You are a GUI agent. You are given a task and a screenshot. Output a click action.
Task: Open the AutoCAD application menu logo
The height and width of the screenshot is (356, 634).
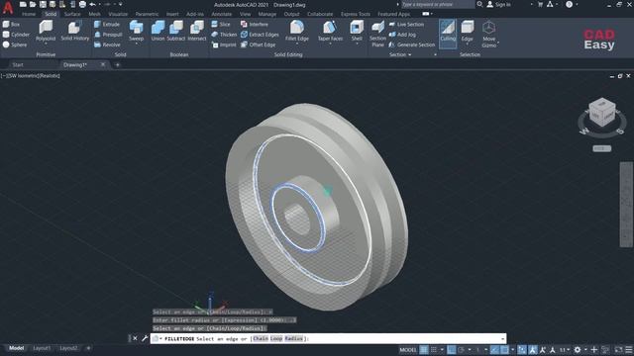pyautogui.click(x=8, y=7)
